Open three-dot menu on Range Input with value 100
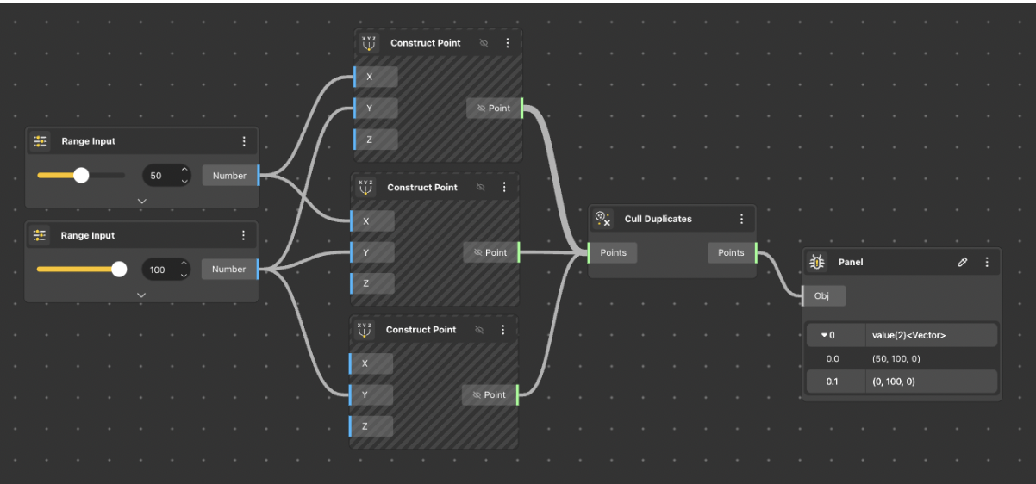Viewport: 1036px width, 484px height. click(x=243, y=235)
